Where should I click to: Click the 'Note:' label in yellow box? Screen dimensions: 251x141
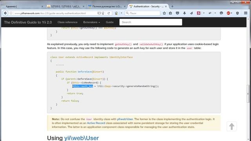[56, 119]
